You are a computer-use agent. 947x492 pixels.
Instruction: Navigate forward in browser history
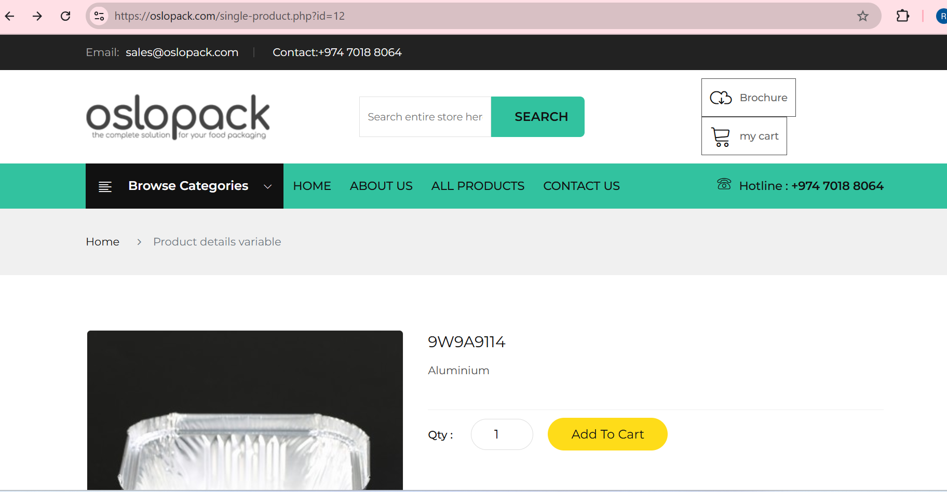37,16
